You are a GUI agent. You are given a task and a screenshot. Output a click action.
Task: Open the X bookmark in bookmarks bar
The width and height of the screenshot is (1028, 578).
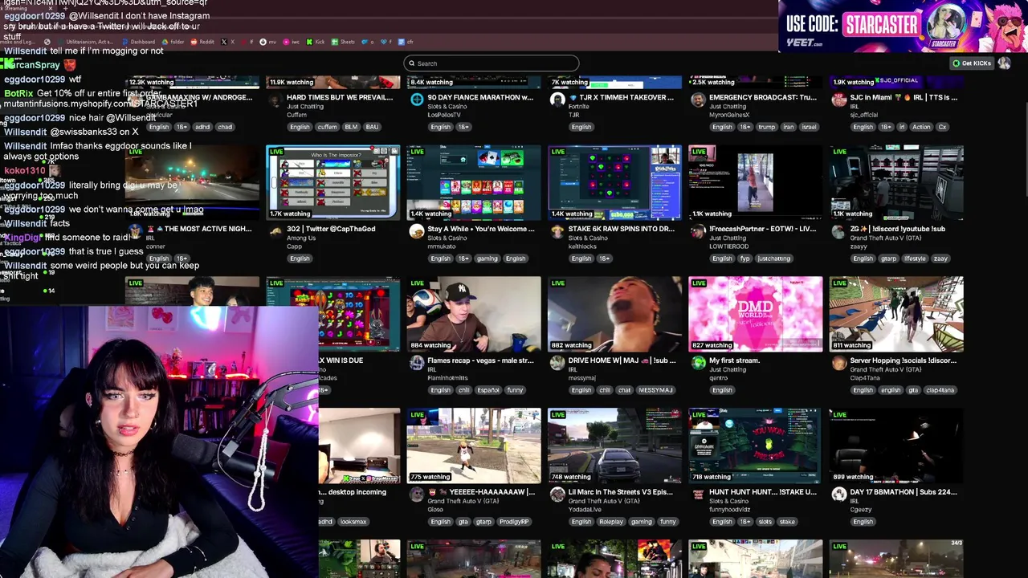(x=228, y=42)
